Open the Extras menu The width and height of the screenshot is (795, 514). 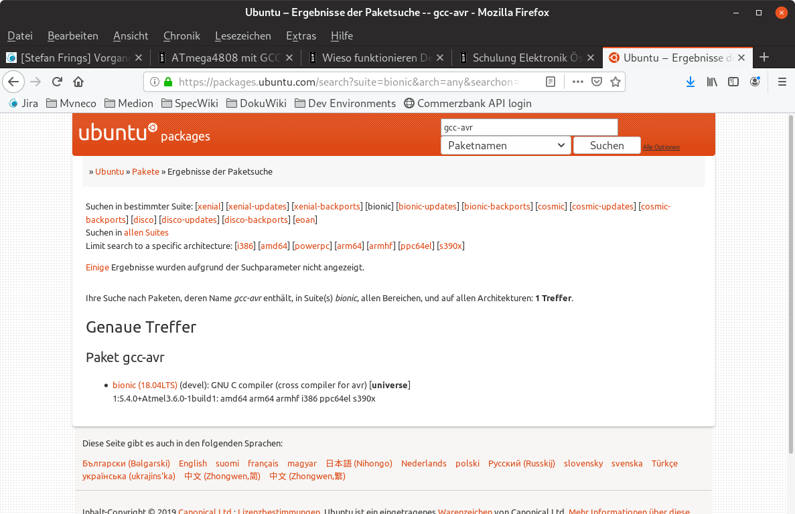(x=301, y=36)
